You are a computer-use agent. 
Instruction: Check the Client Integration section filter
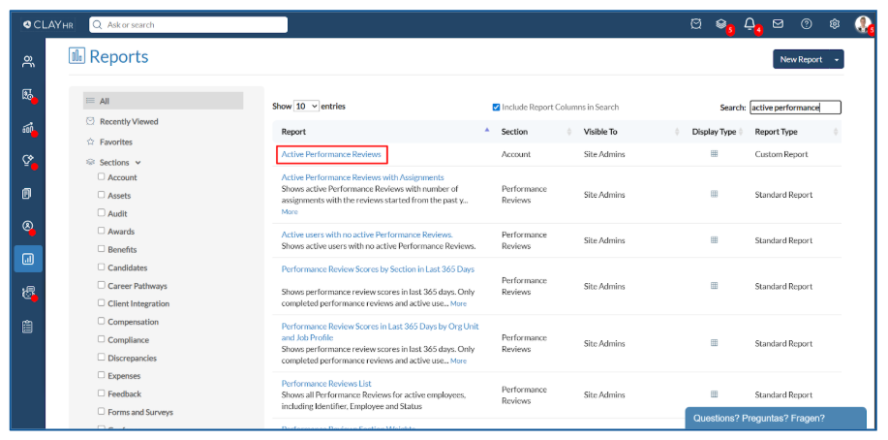tap(101, 302)
